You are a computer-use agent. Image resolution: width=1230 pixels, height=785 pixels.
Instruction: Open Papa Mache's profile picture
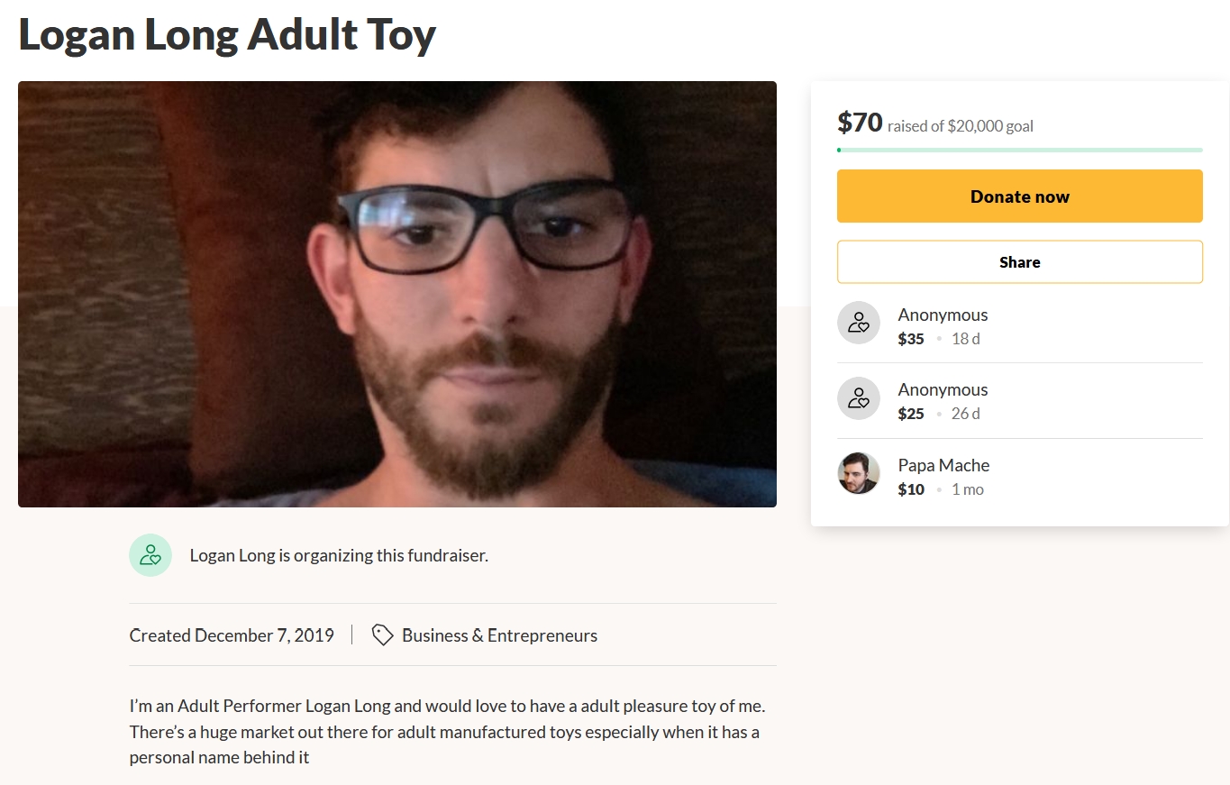[858, 472]
